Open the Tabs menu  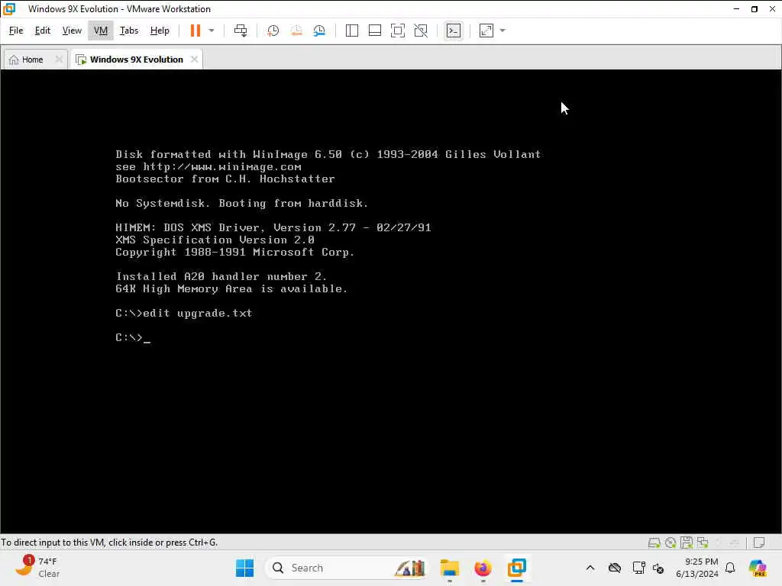tap(129, 31)
